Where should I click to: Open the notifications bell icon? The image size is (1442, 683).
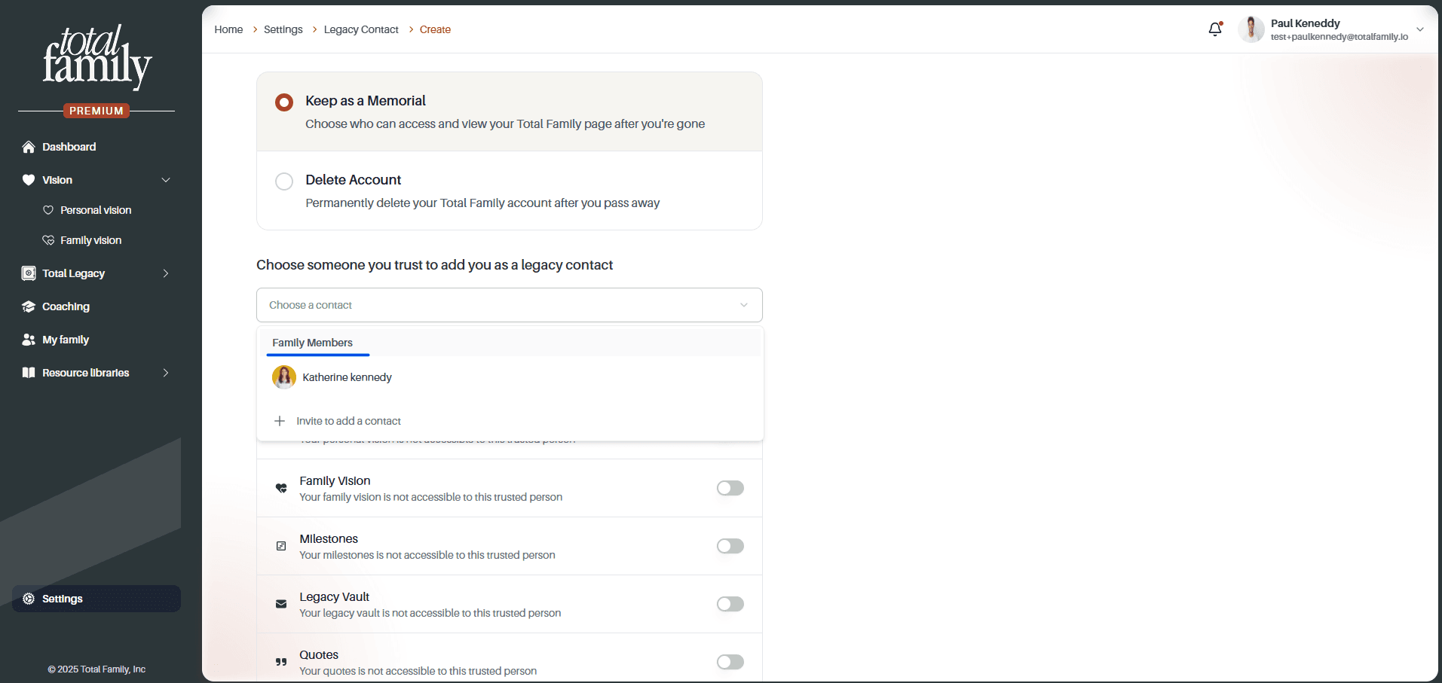(1215, 29)
